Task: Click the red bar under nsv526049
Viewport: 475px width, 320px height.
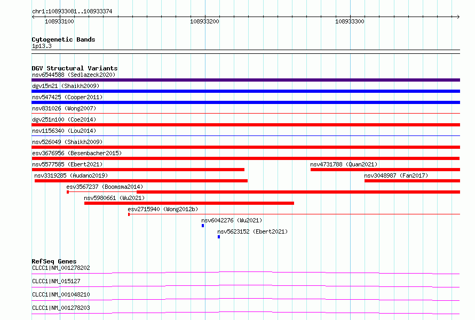Action: (x=246, y=147)
